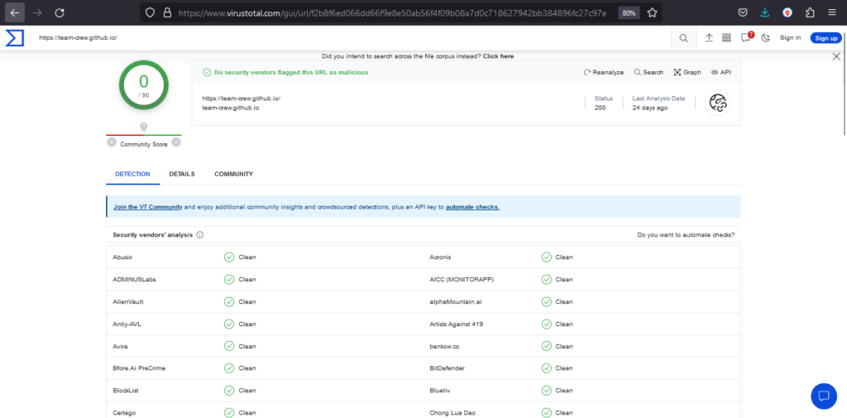This screenshot has height=418, width=847.
Task: Open the apps grid icon
Action: [726, 38]
